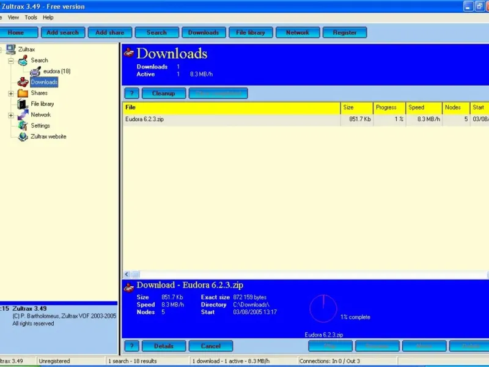The image size is (489, 367).
Task: Select the eudora search result icon
Action: click(35, 72)
